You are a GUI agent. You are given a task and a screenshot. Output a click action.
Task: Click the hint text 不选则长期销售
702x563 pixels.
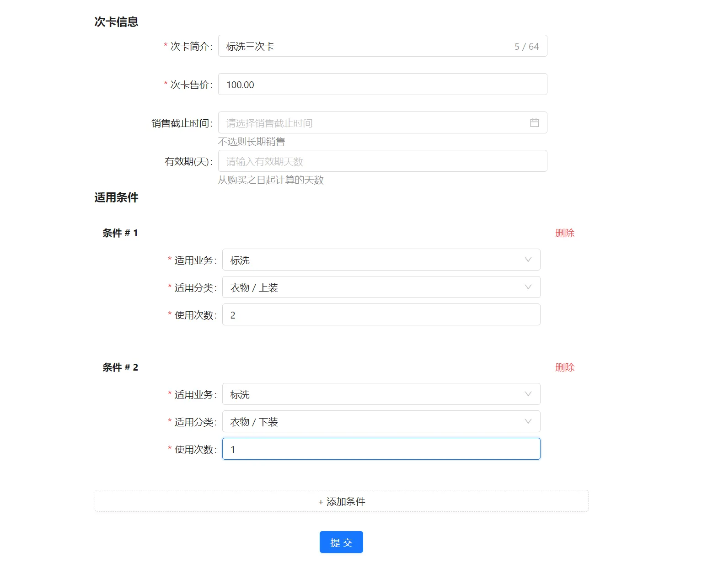point(252,142)
